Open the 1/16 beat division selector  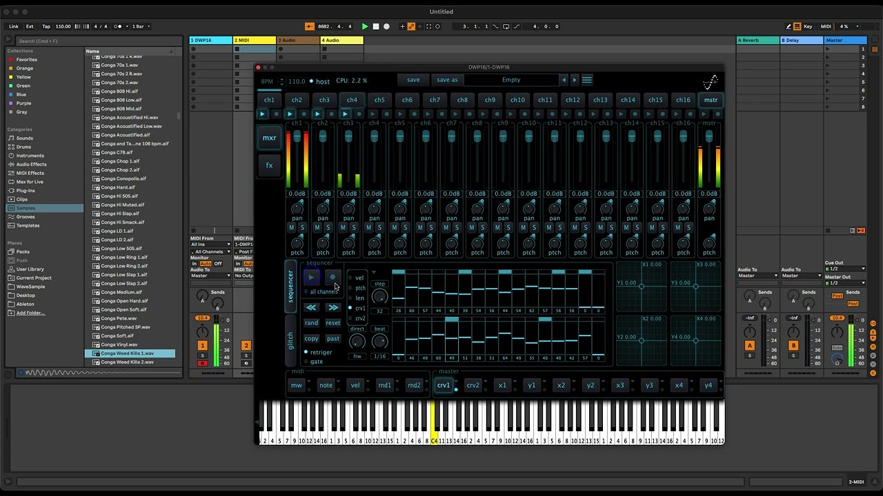pyautogui.click(x=379, y=356)
